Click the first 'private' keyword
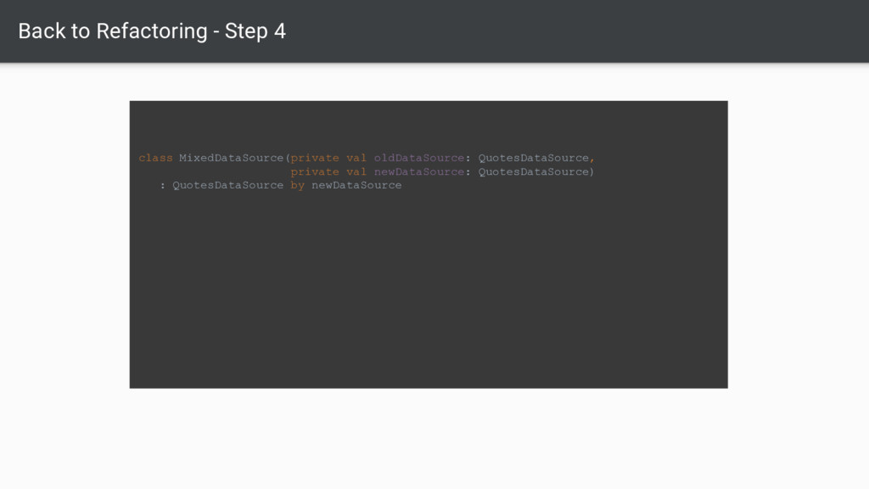The image size is (869, 489). coord(315,158)
